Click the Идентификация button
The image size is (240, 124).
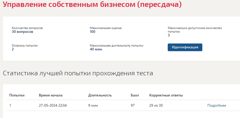[185, 47]
